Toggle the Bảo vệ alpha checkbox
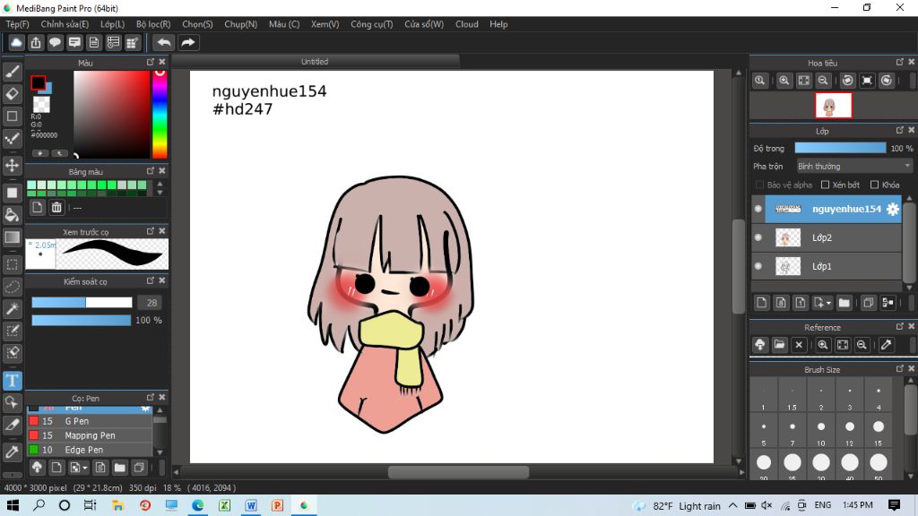Screen dimensions: 918x516 tap(759, 185)
